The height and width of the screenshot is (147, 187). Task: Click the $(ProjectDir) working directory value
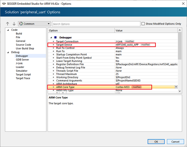pyautogui.click(x=123, y=77)
